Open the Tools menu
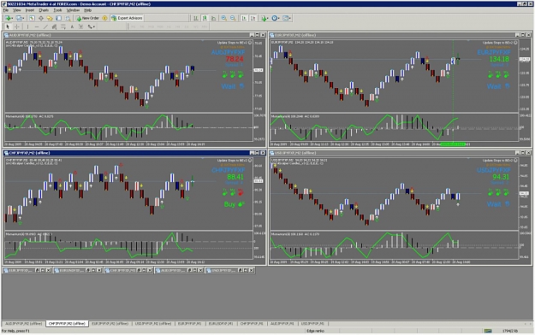535x335 pixels. (x=57, y=10)
